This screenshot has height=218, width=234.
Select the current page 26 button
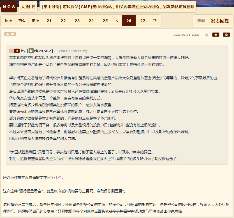pyautogui.click(x=129, y=21)
